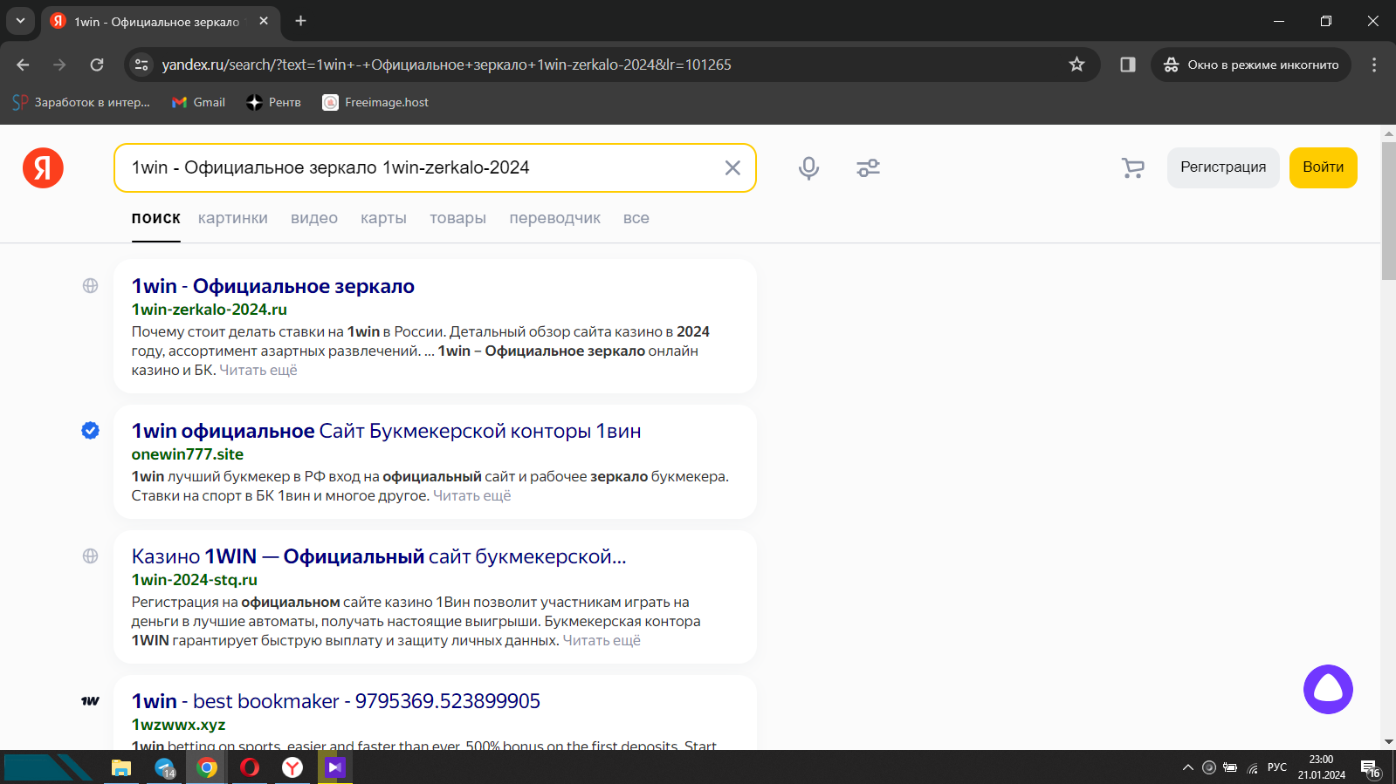The height and width of the screenshot is (784, 1396).
Task: Open переводчик tab
Action: coord(554,218)
